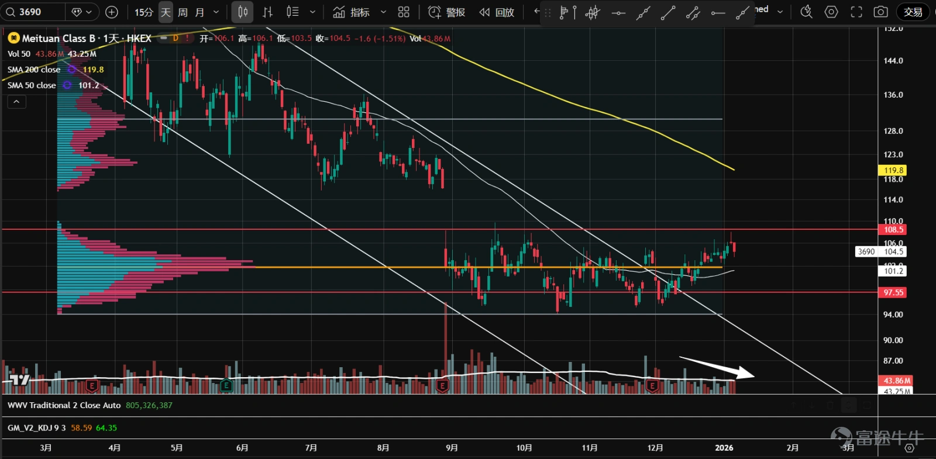Toggle fullscreen mode icon
The image size is (936, 459).
coord(856,12)
